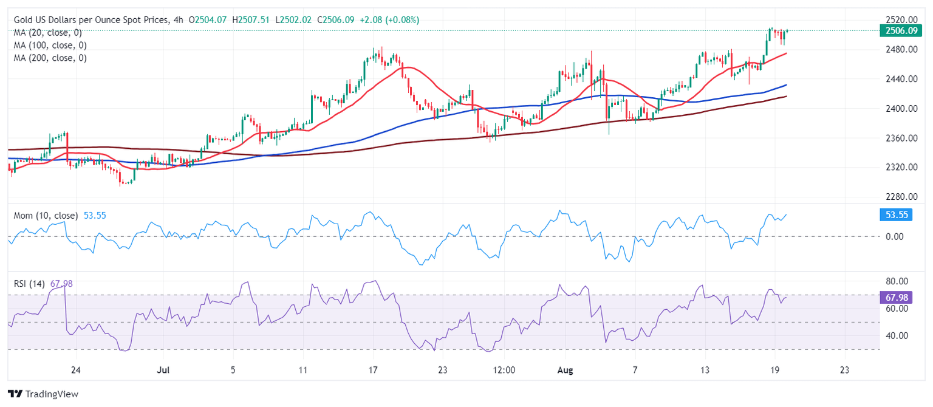Viewport: 933px width, 407px height.
Task: Click the Mom (10, close) indicator label
Action: (46, 216)
